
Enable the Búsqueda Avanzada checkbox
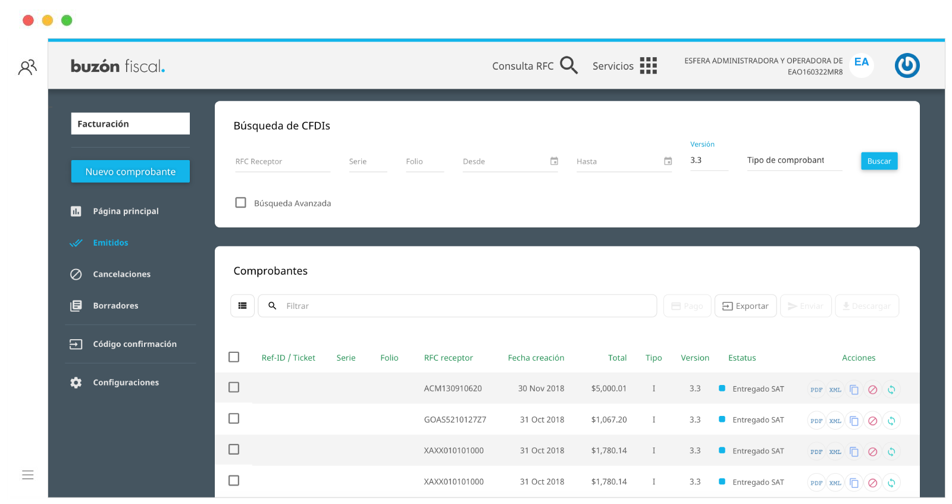241,203
